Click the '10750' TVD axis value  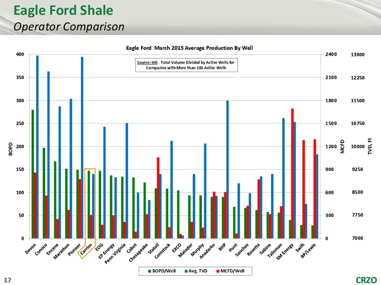tap(358, 123)
